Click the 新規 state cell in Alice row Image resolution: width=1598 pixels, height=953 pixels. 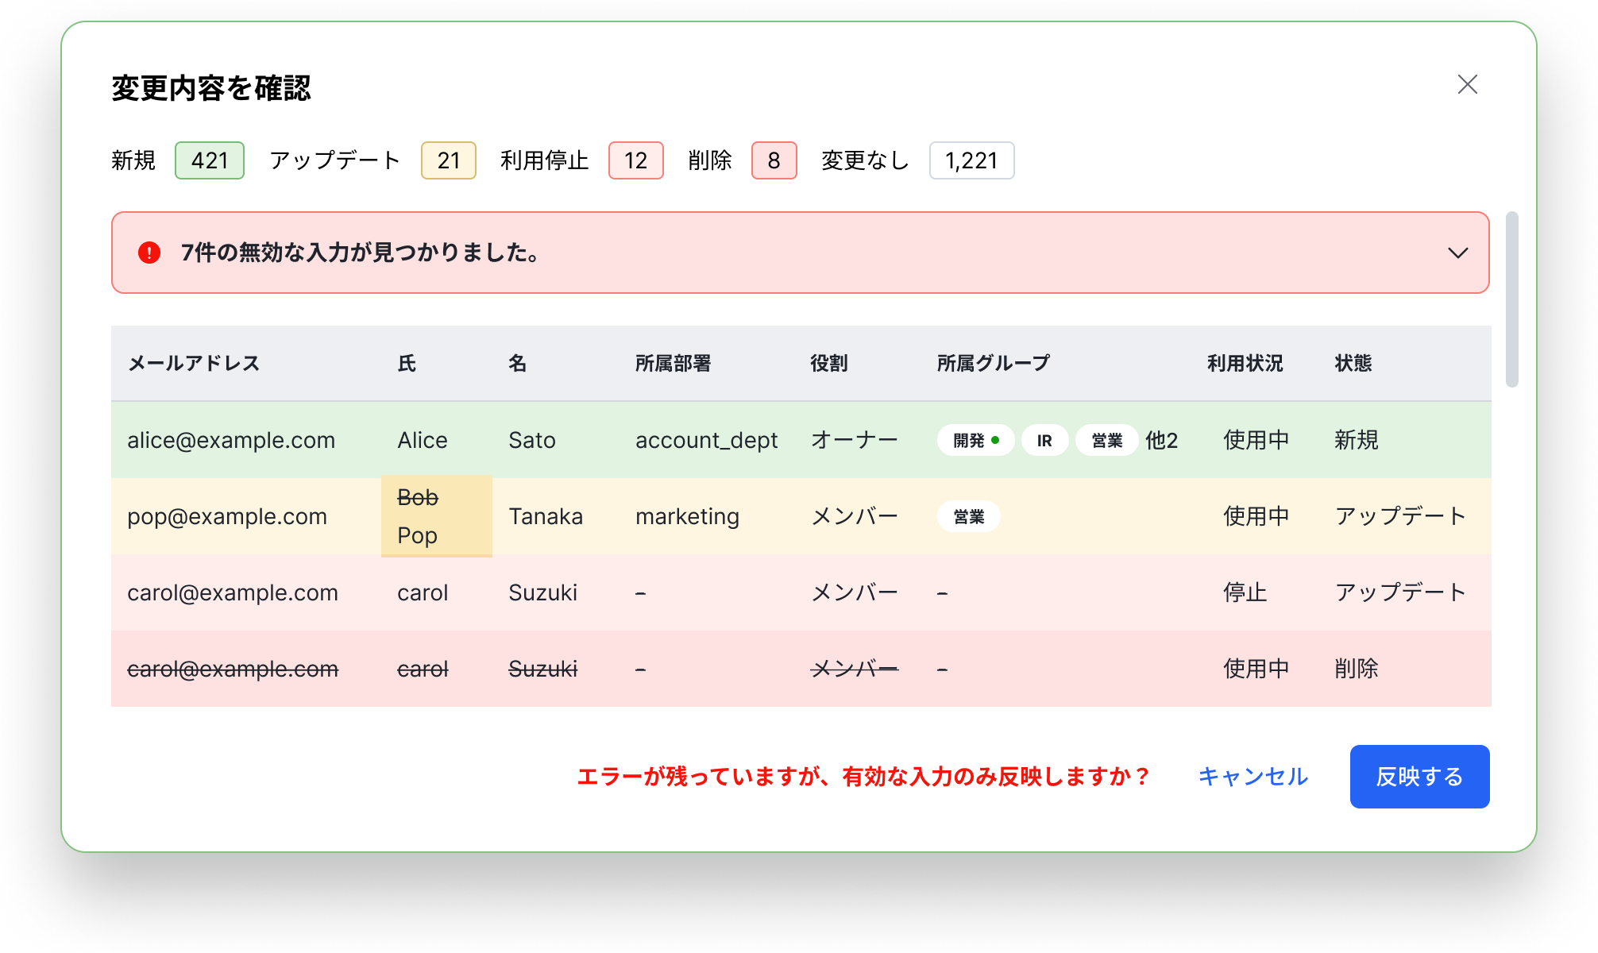tap(1356, 440)
